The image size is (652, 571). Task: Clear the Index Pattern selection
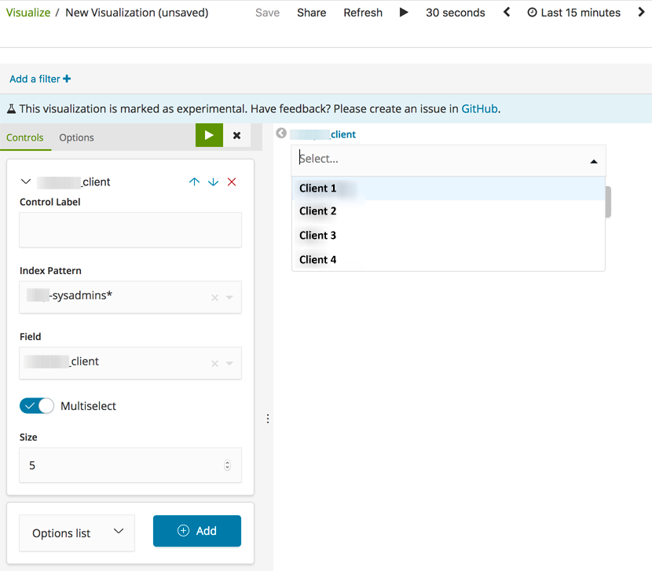(214, 298)
